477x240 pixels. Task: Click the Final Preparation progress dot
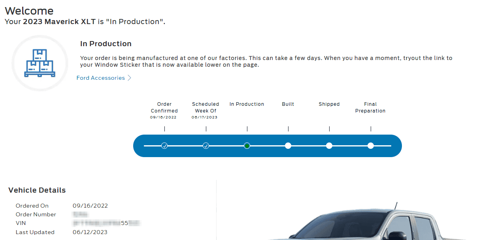click(x=371, y=146)
